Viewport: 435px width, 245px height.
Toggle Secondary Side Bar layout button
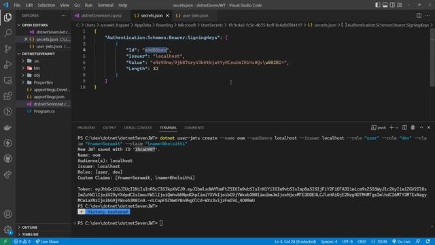point(392,5)
